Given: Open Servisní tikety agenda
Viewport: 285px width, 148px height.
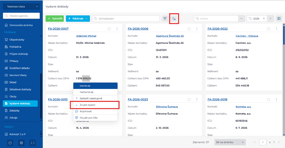Looking at the screenshot, I should tap(16, 75).
